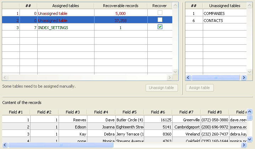Click horizontal scrollbar thumb under records content
The height and width of the screenshot is (149, 255).
[x=60, y=145]
